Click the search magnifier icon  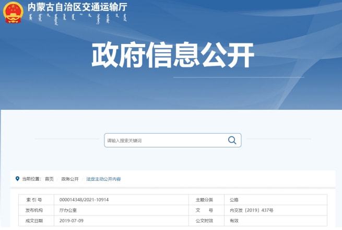(x=232, y=140)
